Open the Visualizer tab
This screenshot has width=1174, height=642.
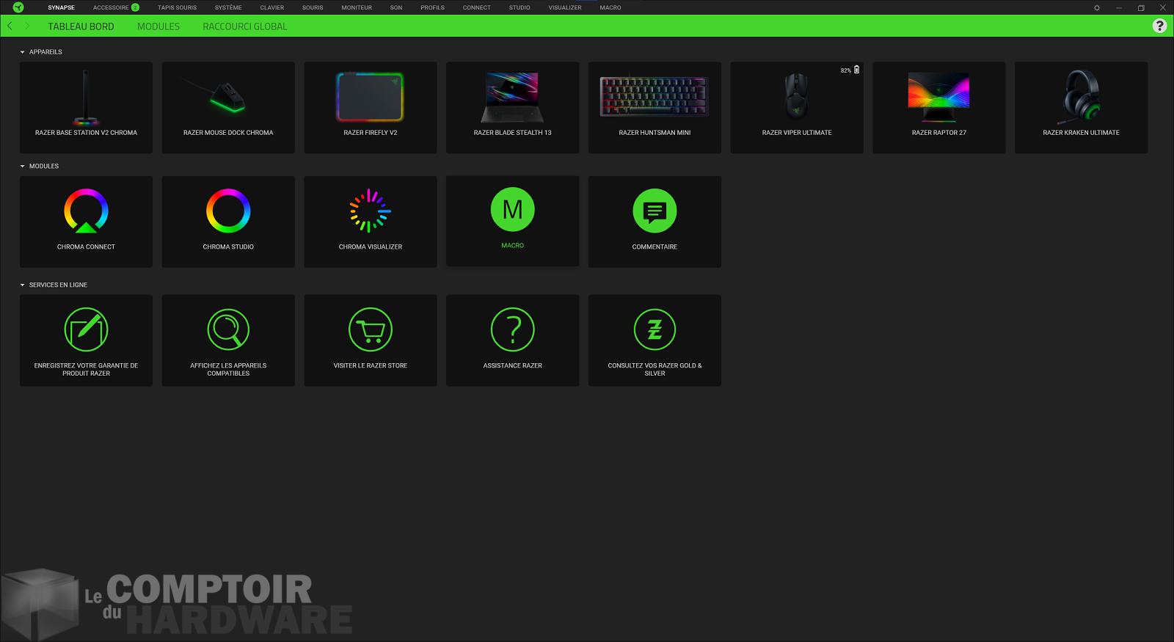coord(565,7)
